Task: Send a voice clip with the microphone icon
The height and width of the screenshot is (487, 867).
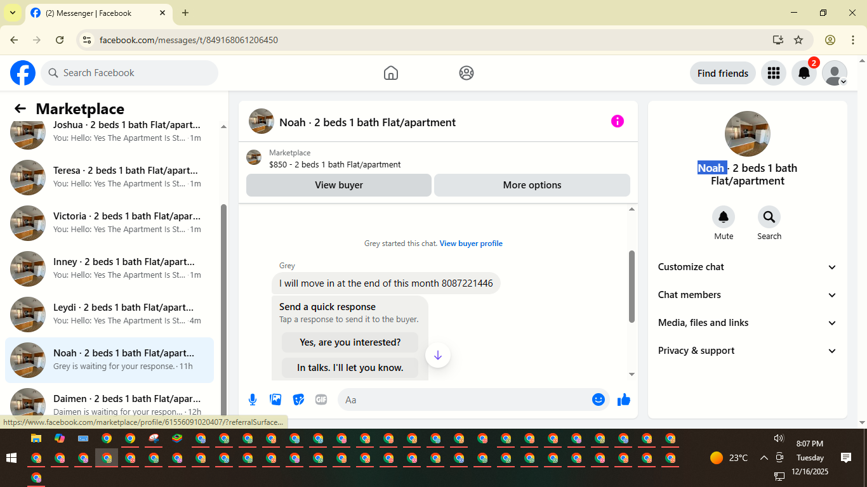Action: click(x=253, y=399)
